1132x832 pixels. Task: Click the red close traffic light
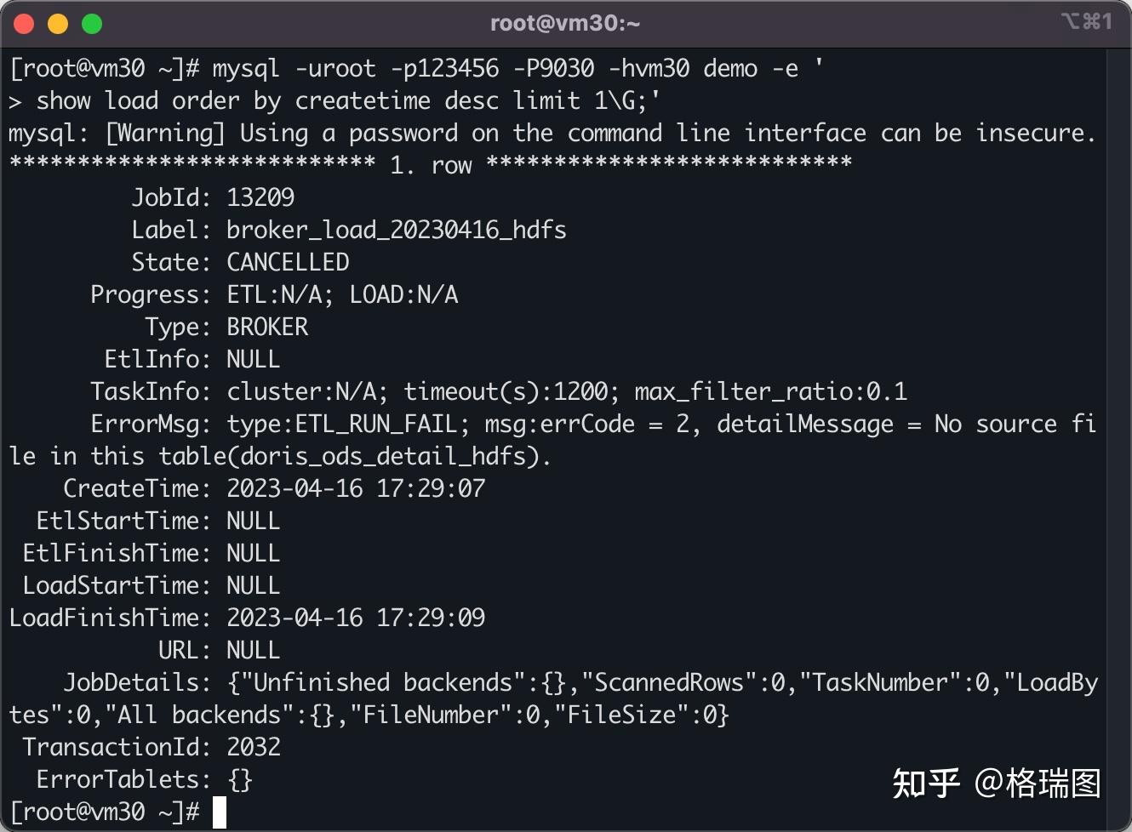tap(24, 23)
